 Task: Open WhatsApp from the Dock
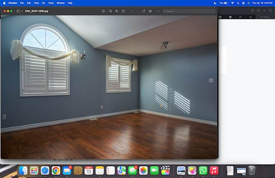203,171
